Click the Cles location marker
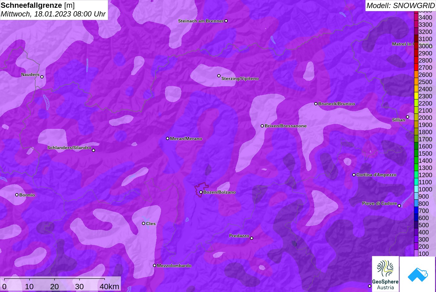 144,224
